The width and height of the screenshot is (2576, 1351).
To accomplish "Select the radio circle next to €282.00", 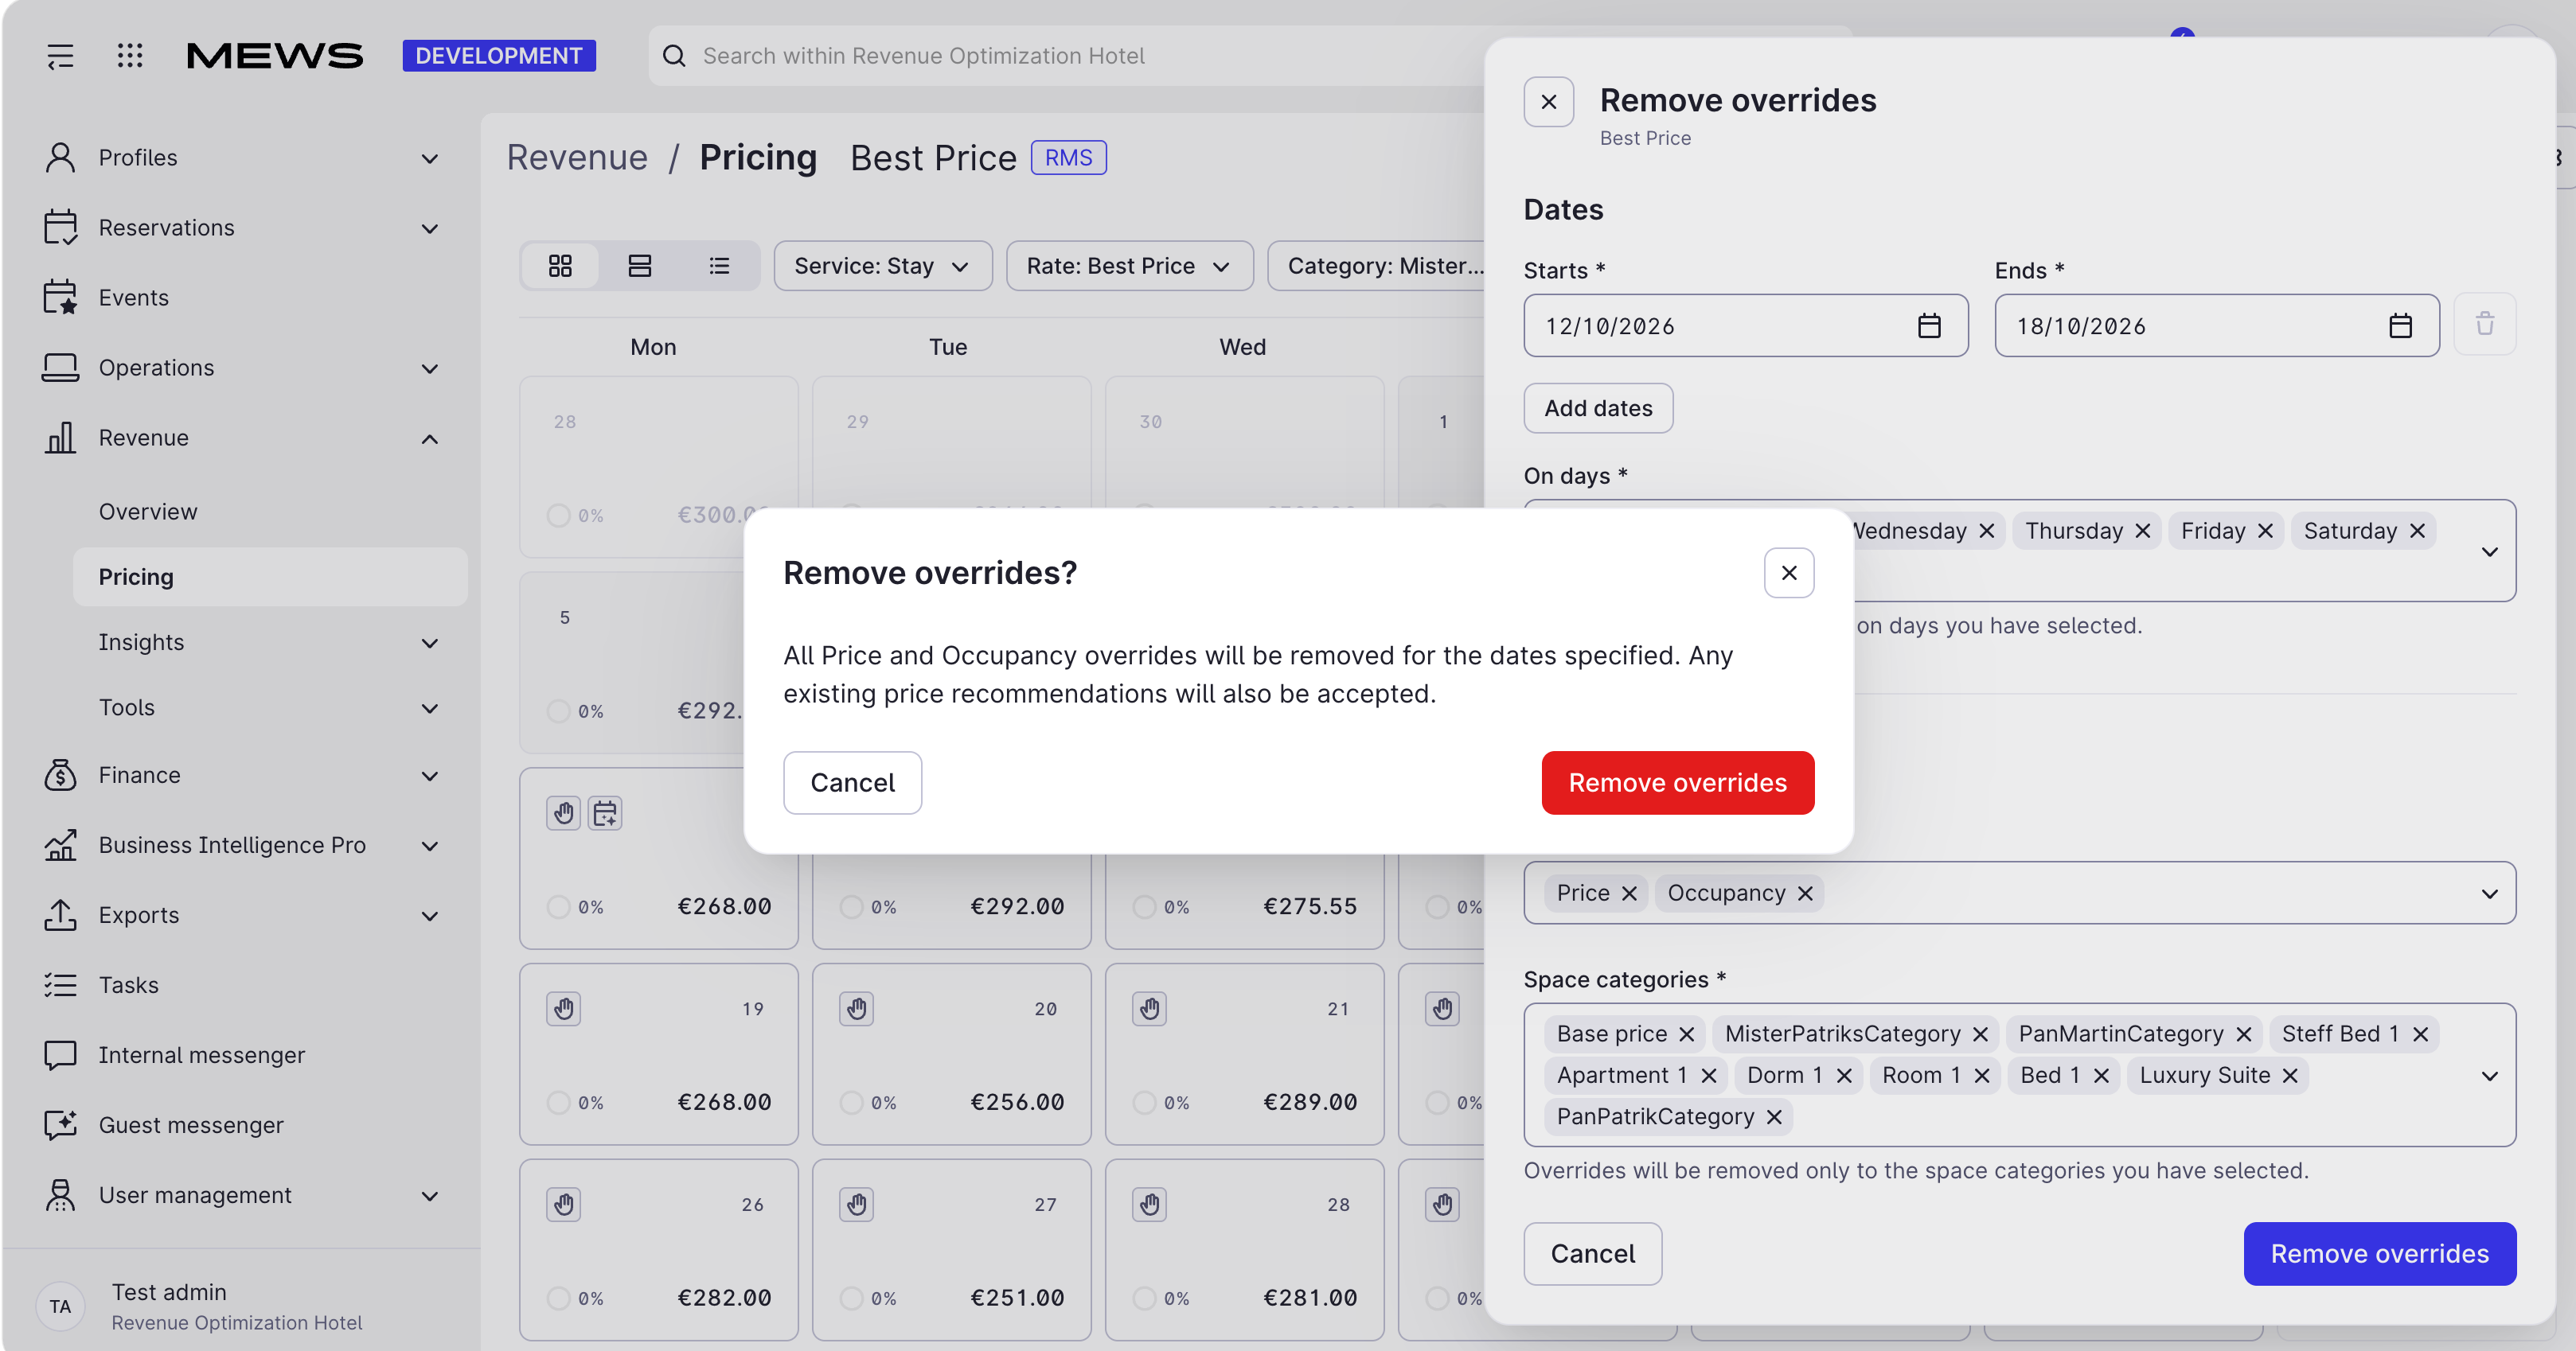I will click(558, 1298).
